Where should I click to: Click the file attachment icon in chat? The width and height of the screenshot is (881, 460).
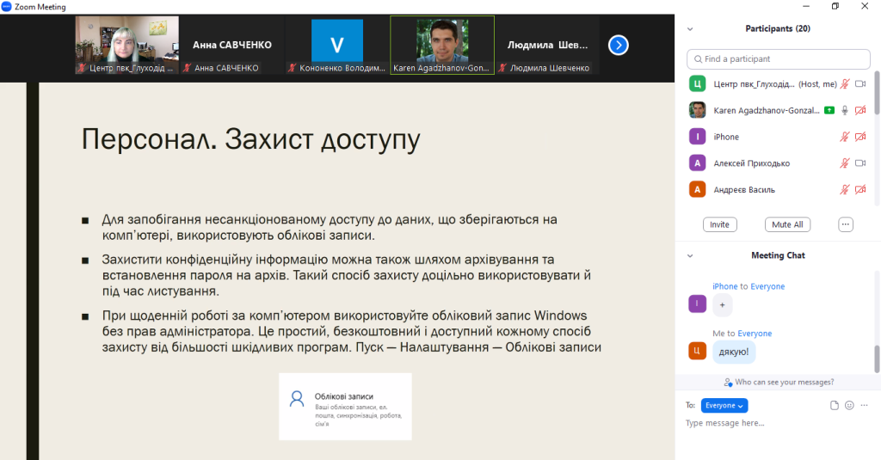(x=834, y=405)
